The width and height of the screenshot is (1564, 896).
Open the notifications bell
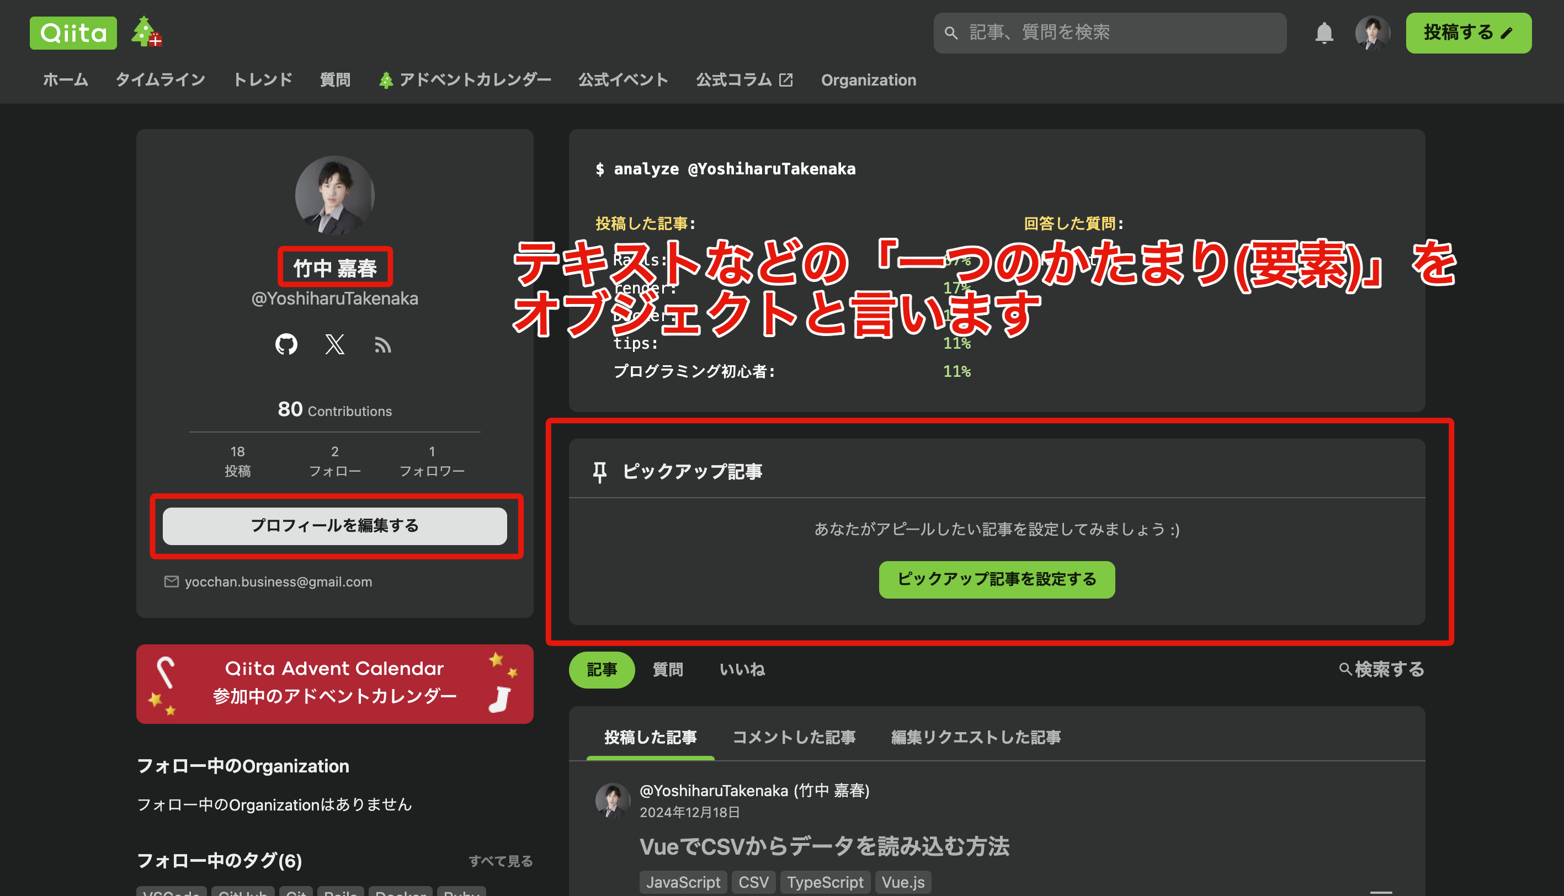coord(1323,33)
